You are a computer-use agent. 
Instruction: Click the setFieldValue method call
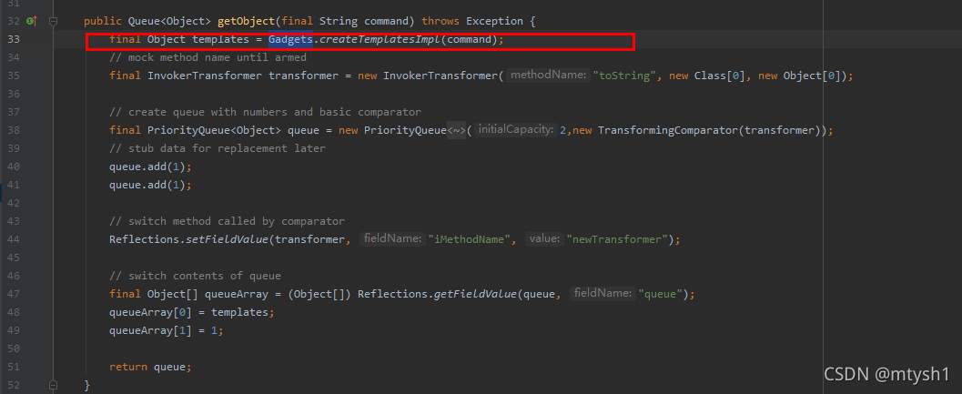[x=227, y=239]
